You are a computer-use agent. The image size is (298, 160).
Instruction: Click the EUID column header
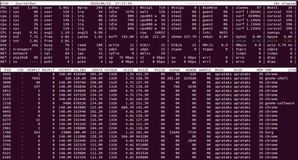click(x=238, y=70)
